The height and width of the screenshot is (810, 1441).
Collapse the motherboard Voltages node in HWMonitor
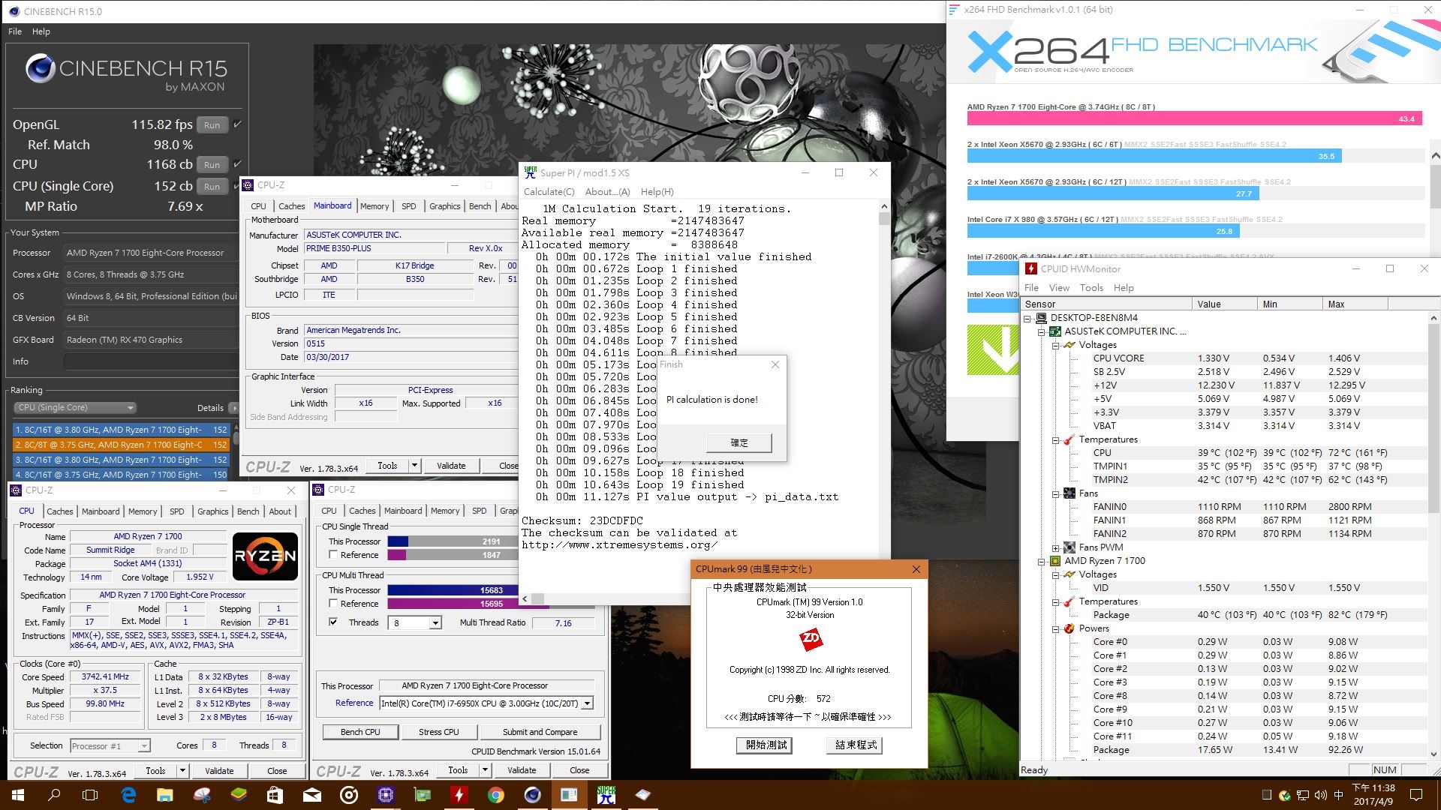pos(1055,345)
